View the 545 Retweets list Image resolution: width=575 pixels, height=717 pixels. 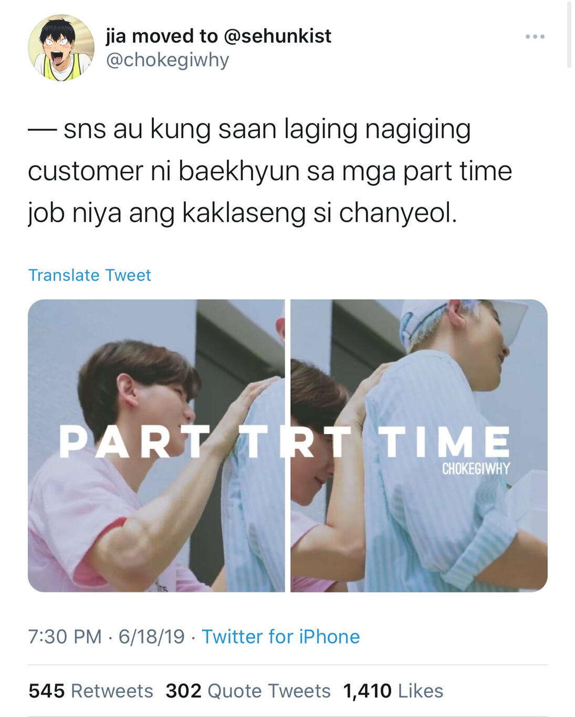91,691
